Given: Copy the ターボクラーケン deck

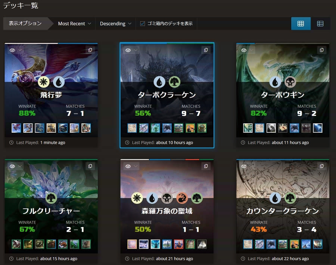Looking at the screenshot, I should click(x=206, y=50).
